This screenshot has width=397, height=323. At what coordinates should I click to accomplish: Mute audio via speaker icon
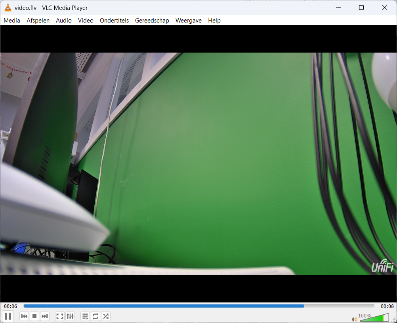click(354, 319)
